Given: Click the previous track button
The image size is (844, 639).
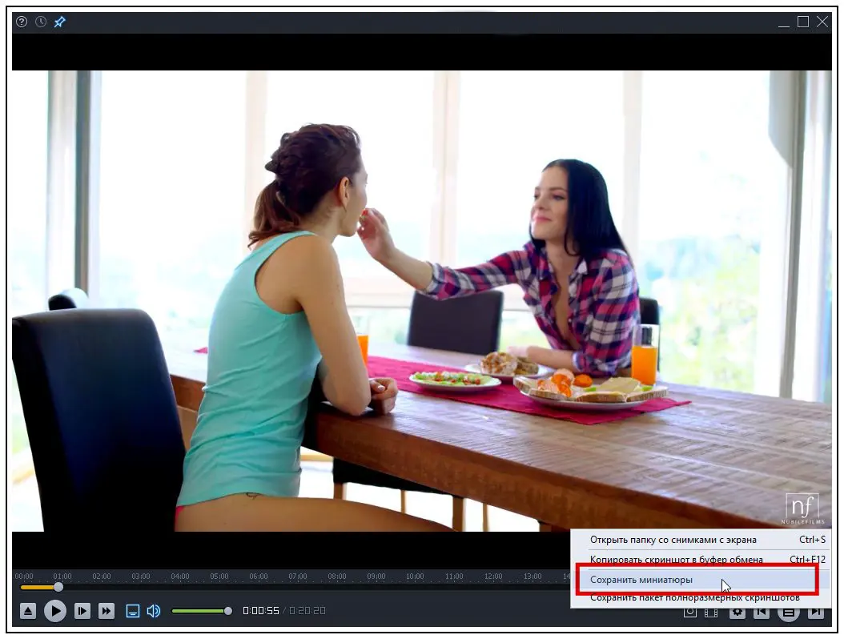Looking at the screenshot, I should [761, 612].
